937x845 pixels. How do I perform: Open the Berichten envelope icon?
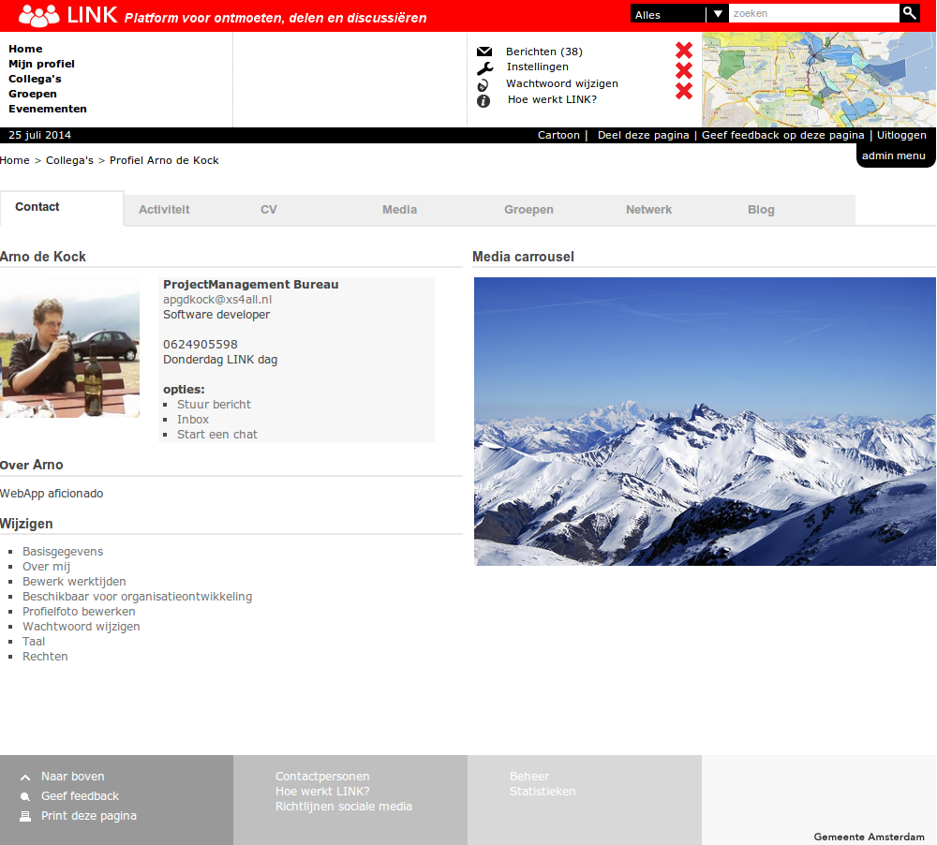tap(483, 52)
